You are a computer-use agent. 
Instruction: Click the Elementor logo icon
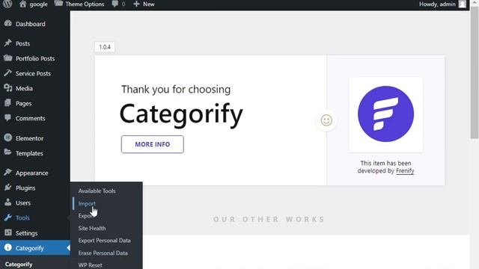pyautogui.click(x=8, y=137)
